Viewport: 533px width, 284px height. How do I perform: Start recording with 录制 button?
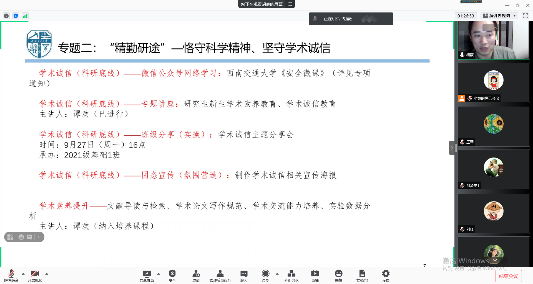265,276
